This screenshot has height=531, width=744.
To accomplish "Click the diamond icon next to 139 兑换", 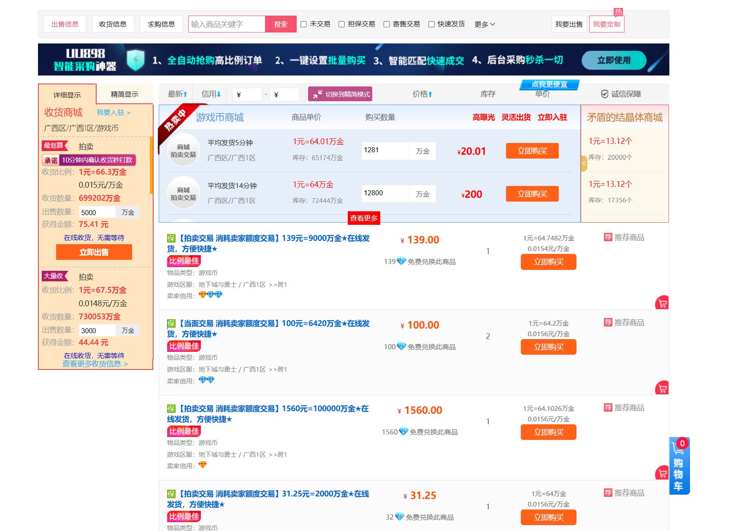I will point(401,261).
